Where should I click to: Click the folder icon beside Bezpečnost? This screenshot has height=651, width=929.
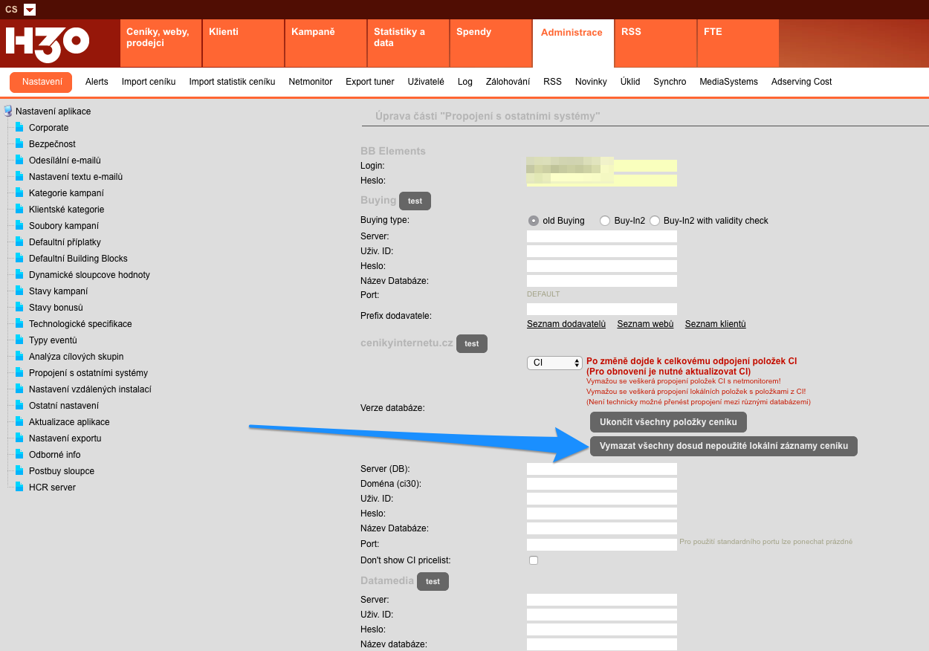tap(20, 144)
